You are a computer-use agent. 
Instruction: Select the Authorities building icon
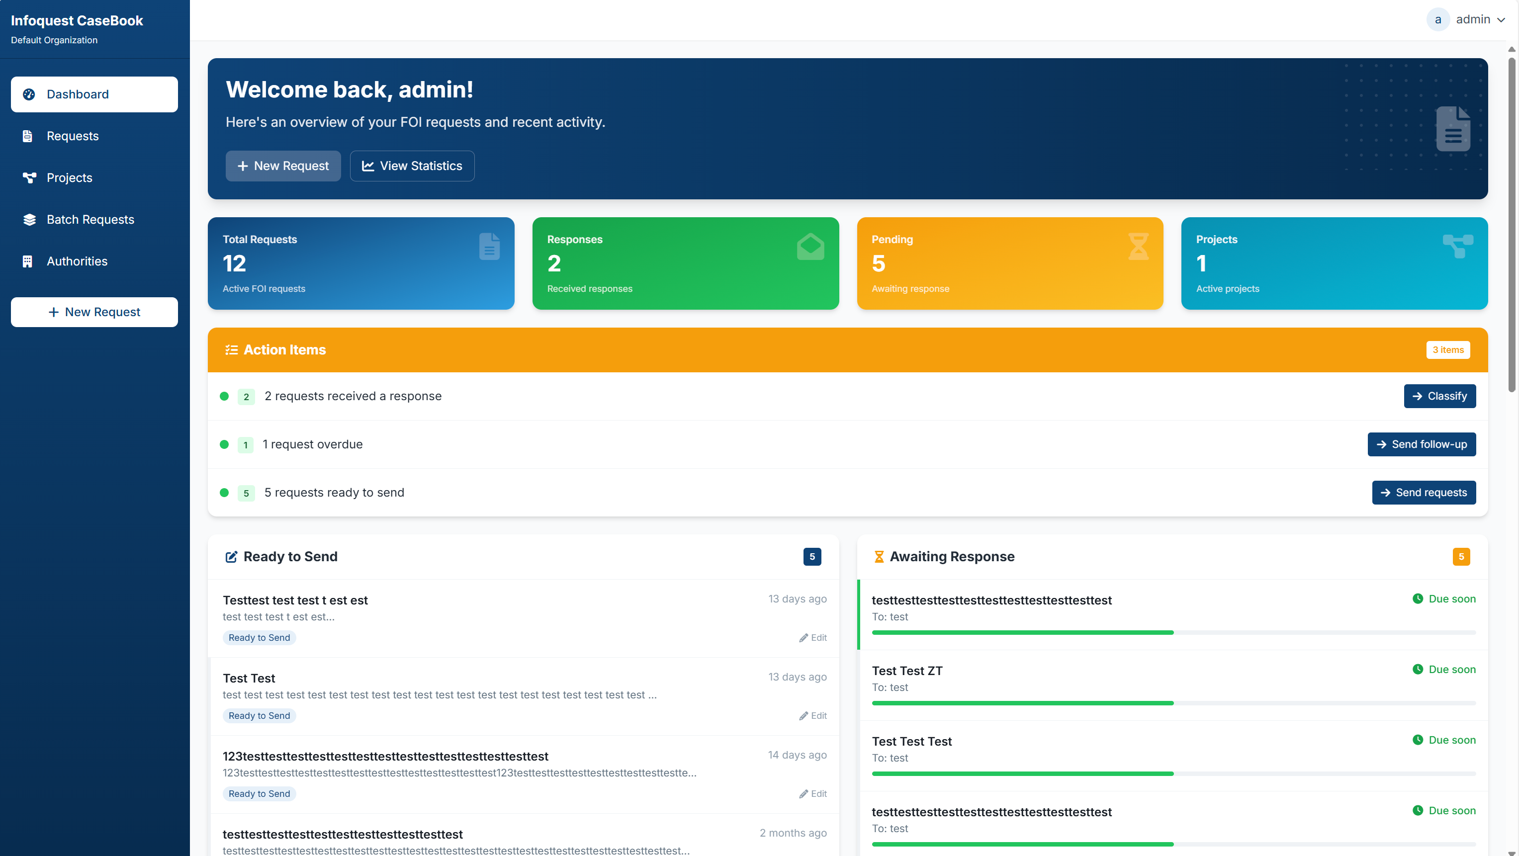(28, 261)
